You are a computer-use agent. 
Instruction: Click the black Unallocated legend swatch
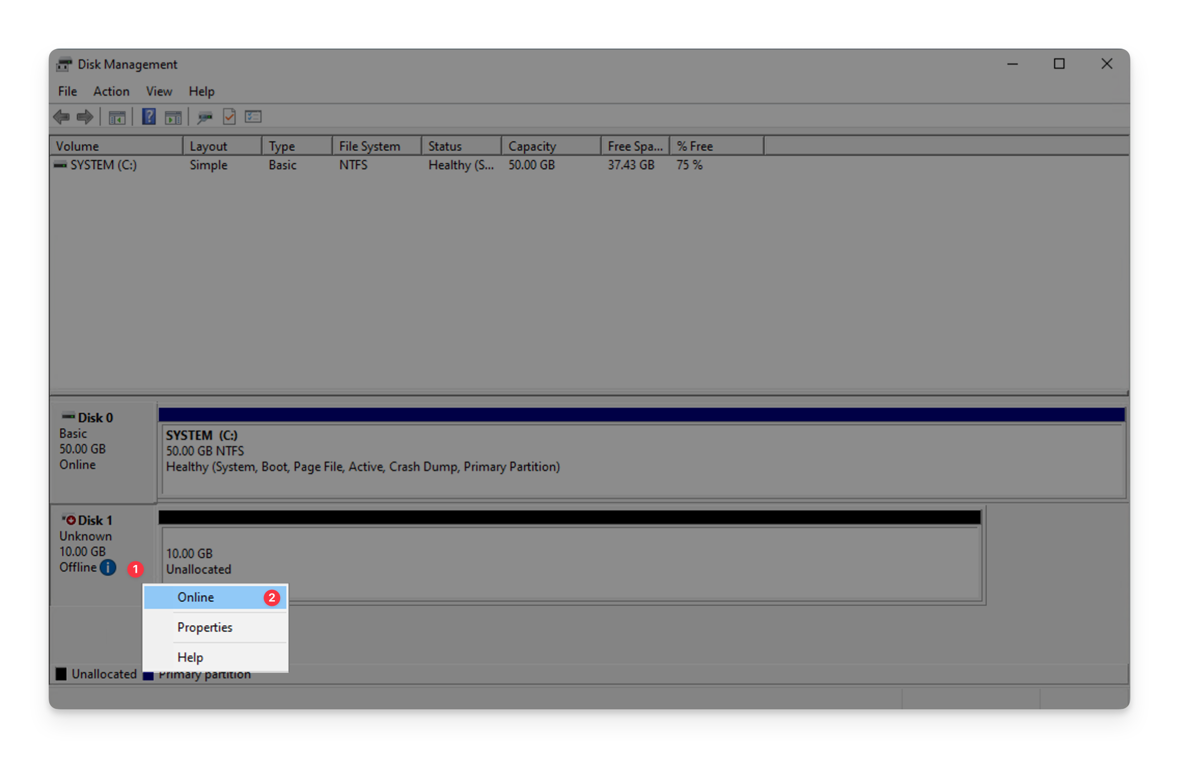click(x=62, y=673)
